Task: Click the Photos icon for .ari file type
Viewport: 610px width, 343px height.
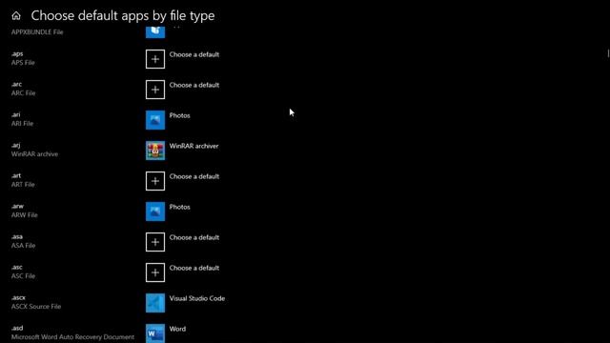Action: [x=155, y=120]
